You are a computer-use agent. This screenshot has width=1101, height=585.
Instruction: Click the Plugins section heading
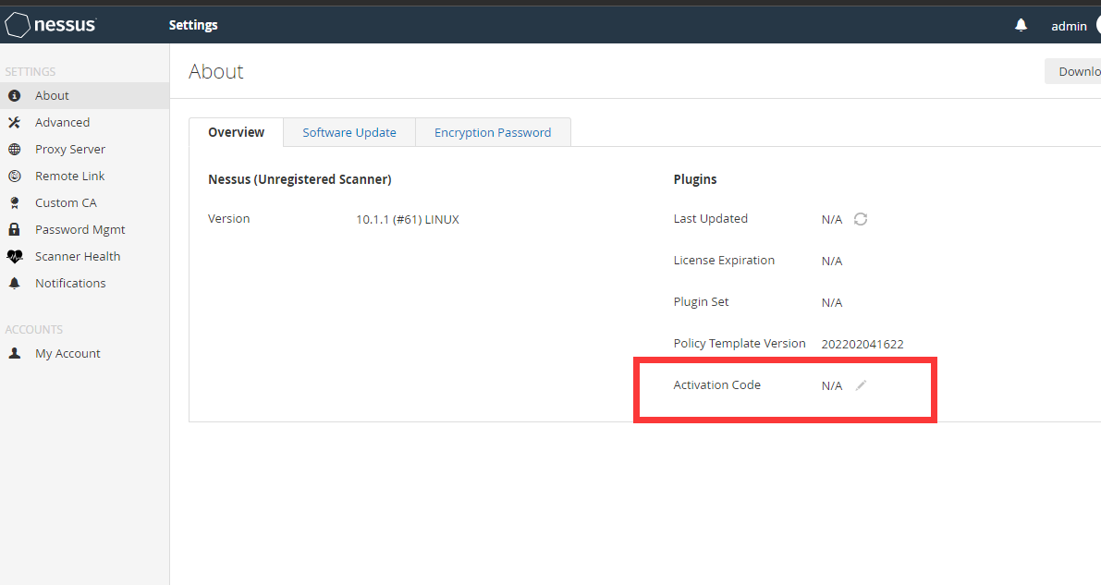point(695,179)
